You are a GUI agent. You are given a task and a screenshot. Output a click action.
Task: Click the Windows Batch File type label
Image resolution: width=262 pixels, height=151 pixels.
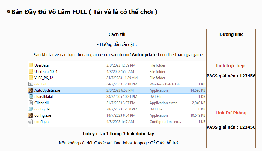(x=165, y=84)
